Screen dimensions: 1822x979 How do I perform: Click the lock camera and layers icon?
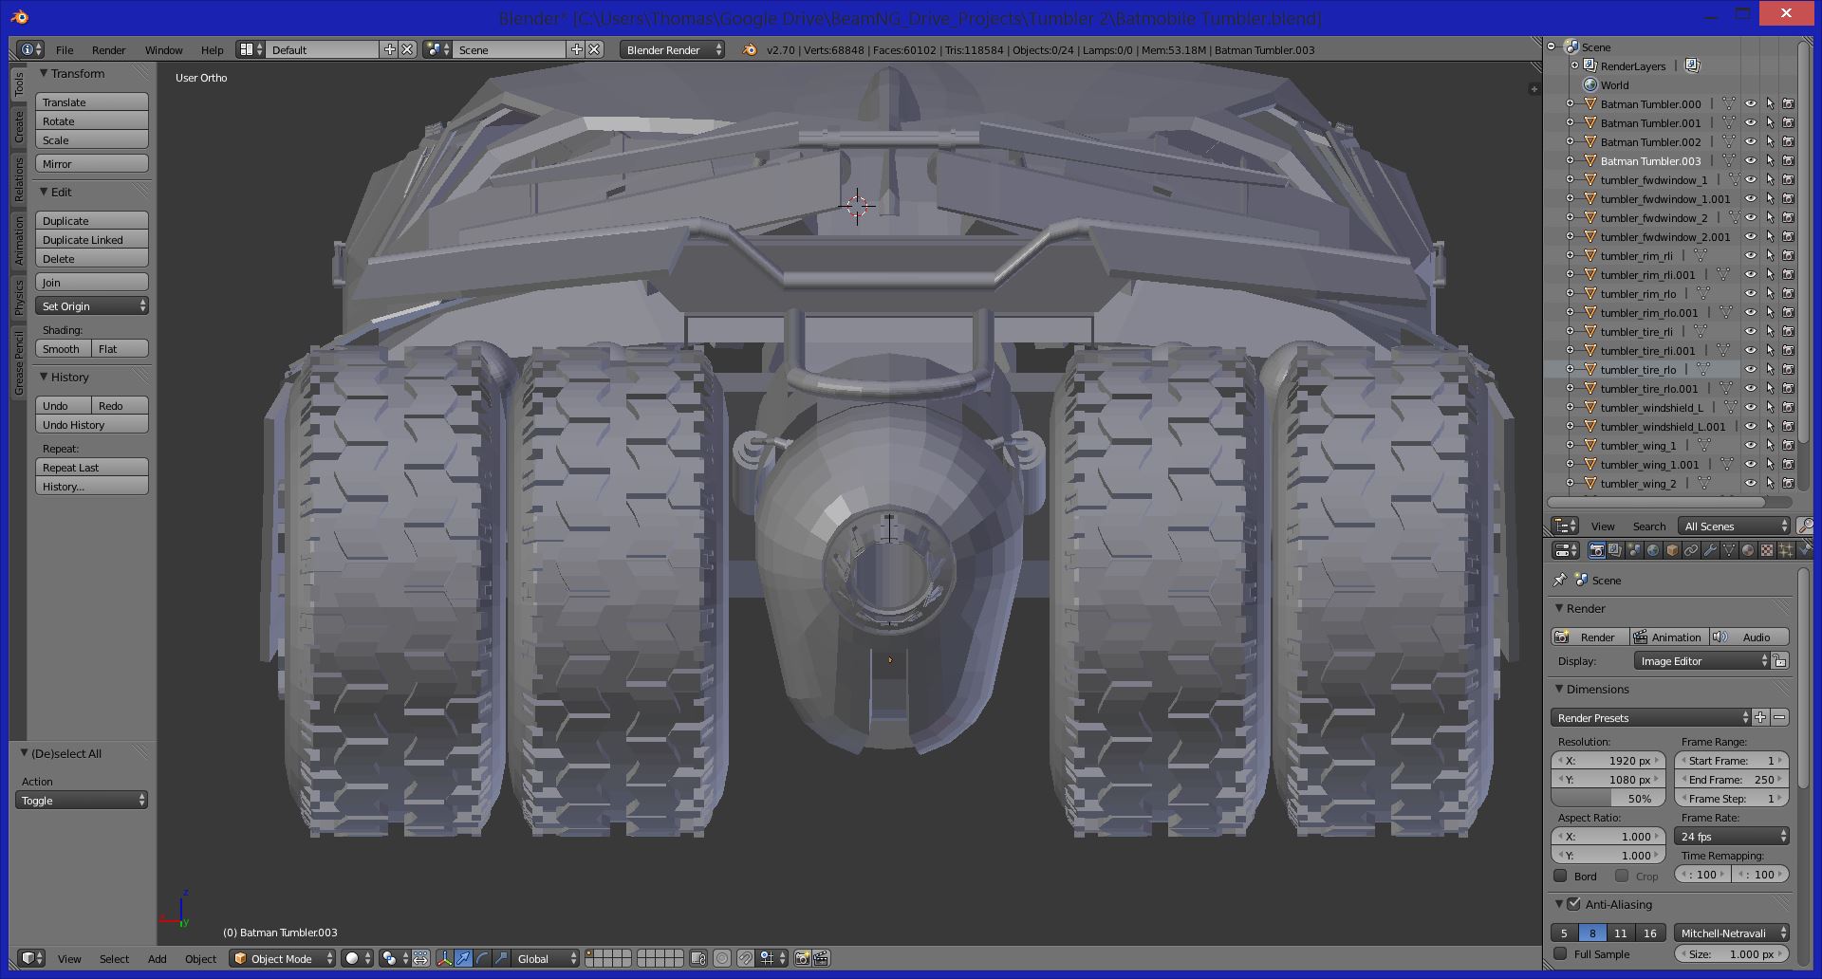click(x=698, y=958)
